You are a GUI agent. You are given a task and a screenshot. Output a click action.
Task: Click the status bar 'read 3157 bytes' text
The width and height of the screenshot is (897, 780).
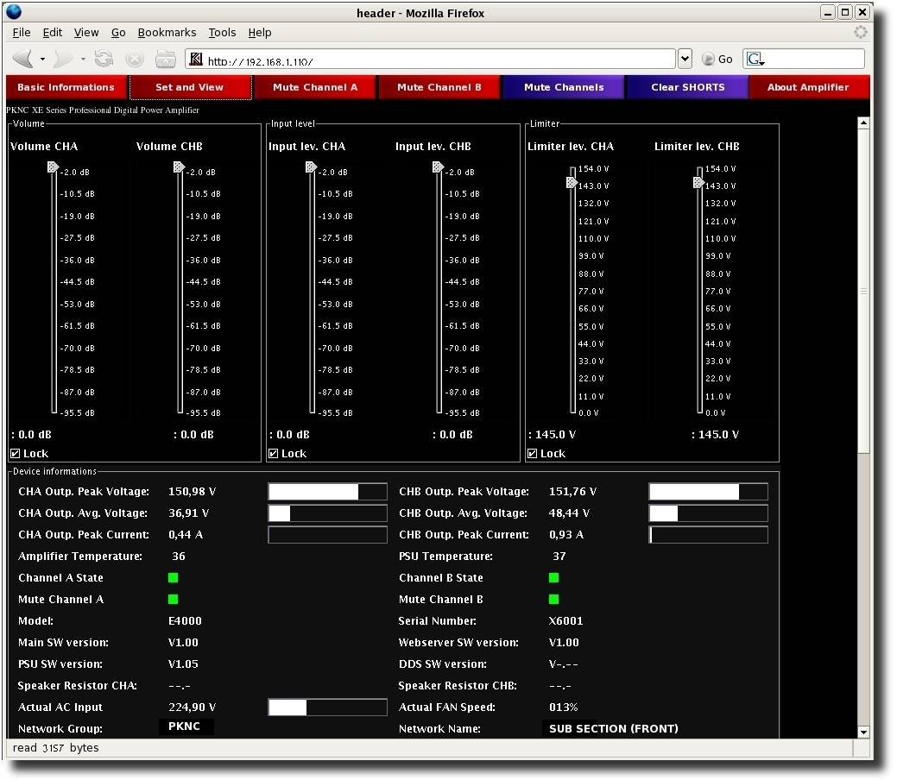point(55,748)
